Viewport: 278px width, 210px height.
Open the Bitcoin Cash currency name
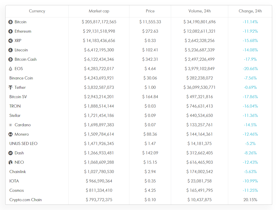[x=26, y=59]
